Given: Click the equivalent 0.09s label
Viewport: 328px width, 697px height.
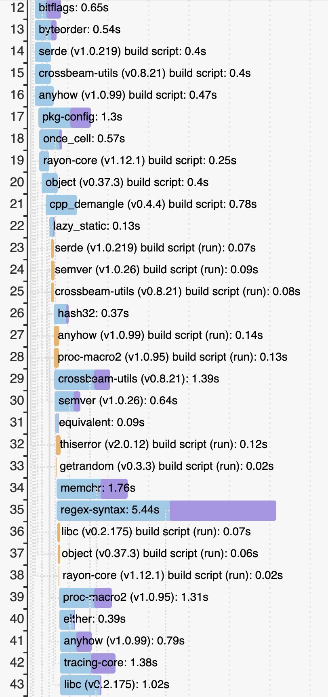Looking at the screenshot, I should (101, 423).
